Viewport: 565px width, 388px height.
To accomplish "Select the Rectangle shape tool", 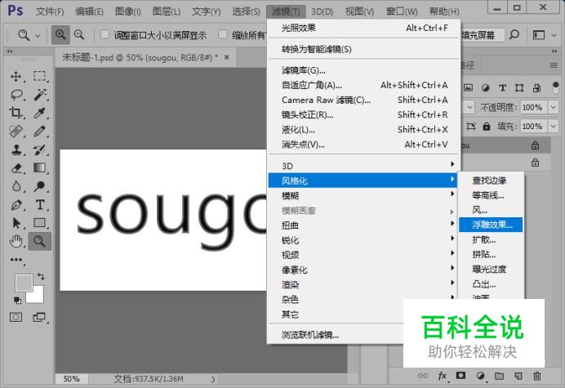I will click(x=40, y=223).
